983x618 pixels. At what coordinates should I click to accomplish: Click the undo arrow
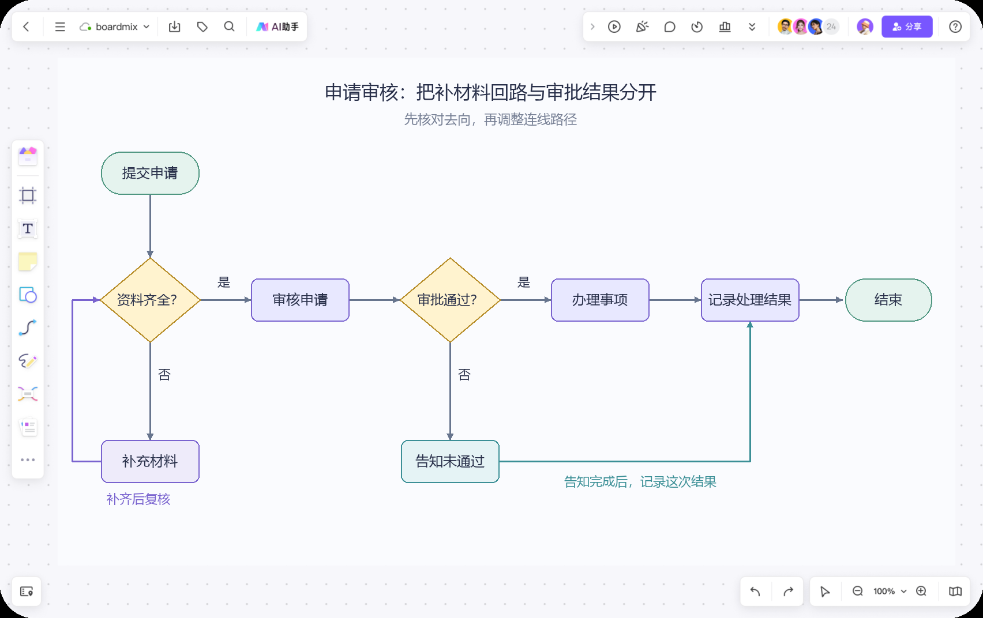(x=755, y=591)
